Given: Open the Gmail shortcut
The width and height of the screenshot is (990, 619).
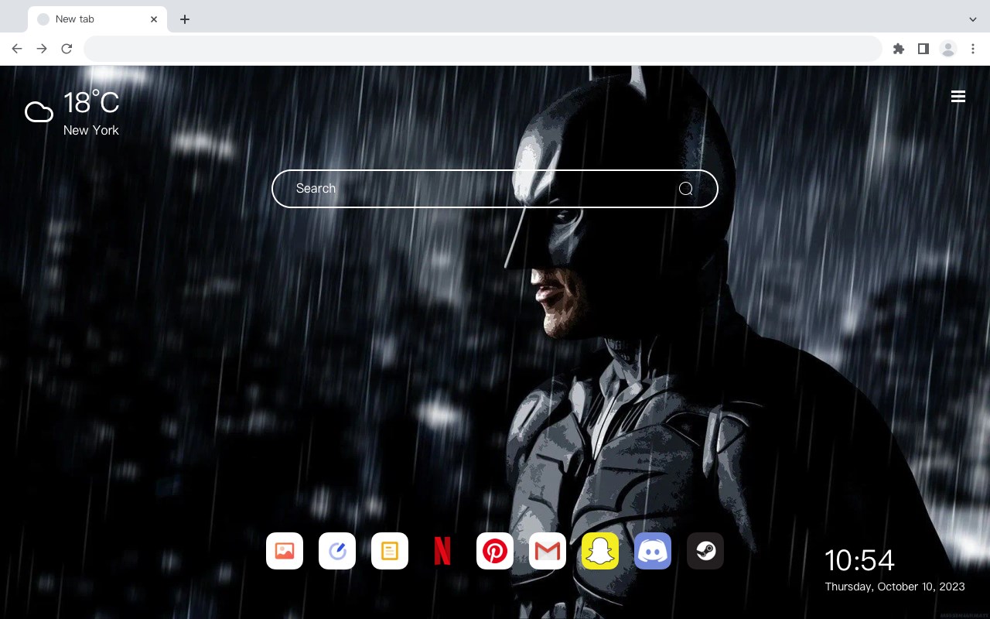Looking at the screenshot, I should point(548,551).
